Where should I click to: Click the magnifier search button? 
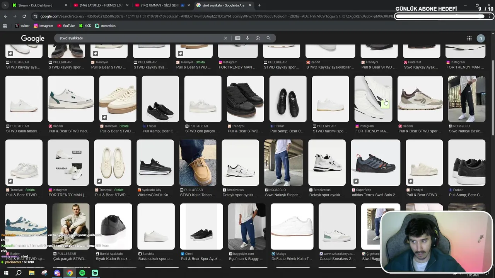tap(268, 38)
